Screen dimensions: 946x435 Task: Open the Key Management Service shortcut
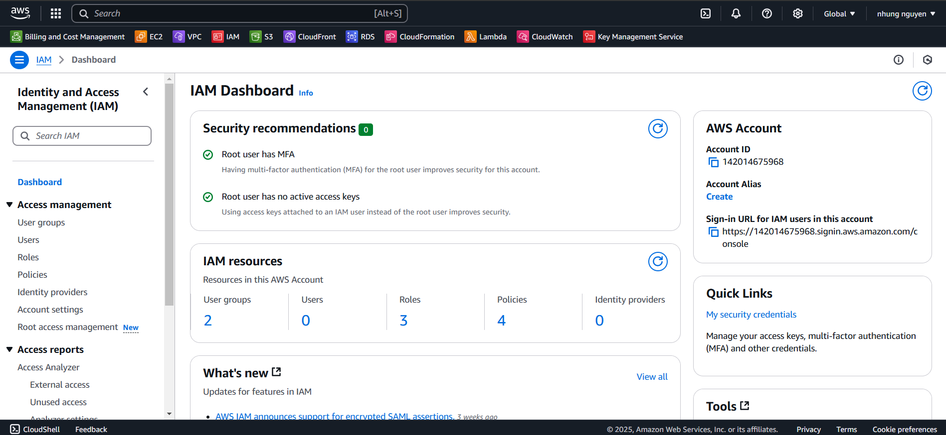(633, 37)
